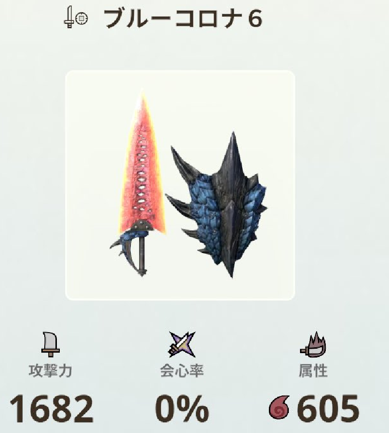The height and width of the screenshot is (433, 389).
Task: Select the blue spiked shield in preview
Action: click(216, 205)
